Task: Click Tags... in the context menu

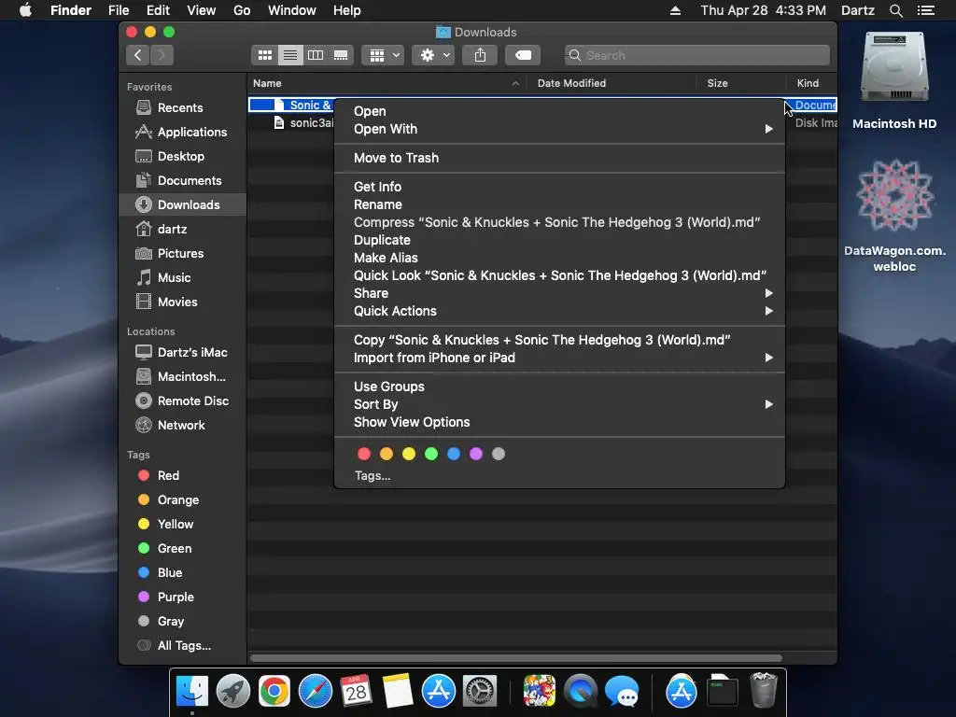Action: click(x=373, y=475)
